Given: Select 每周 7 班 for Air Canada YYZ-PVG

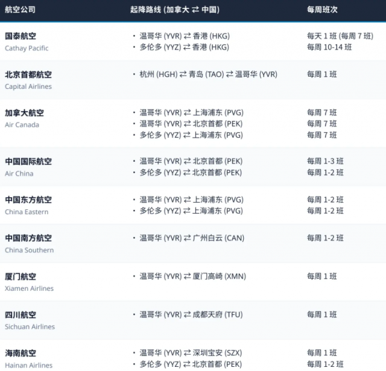Looking at the screenshot, I should tap(321, 135).
